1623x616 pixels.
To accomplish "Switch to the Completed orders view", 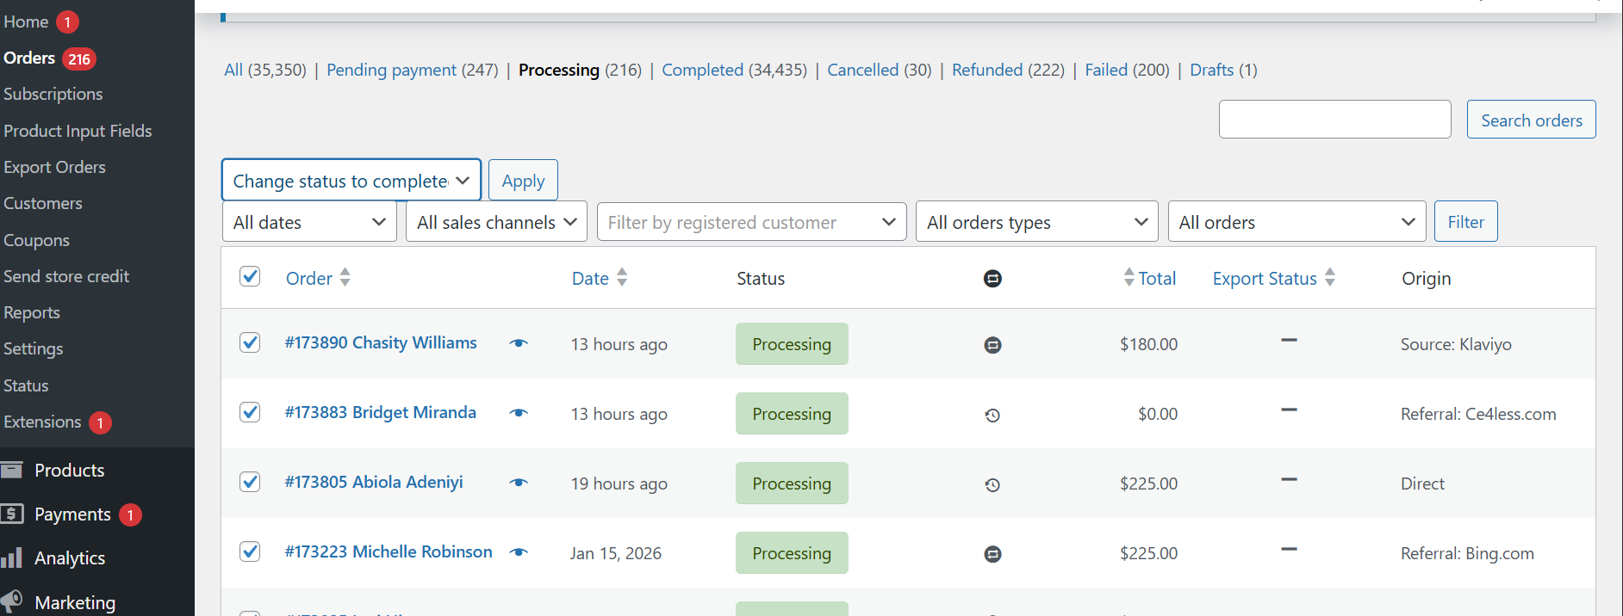I will coord(702,70).
